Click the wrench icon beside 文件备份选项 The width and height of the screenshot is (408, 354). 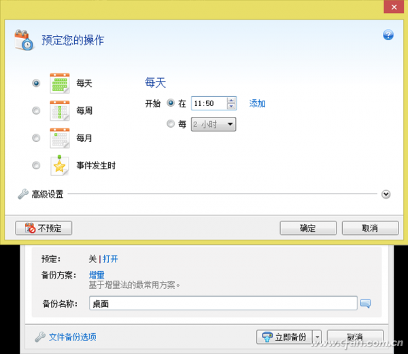pos(40,337)
